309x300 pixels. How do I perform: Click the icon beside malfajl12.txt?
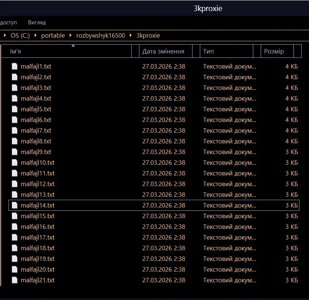click(14, 184)
